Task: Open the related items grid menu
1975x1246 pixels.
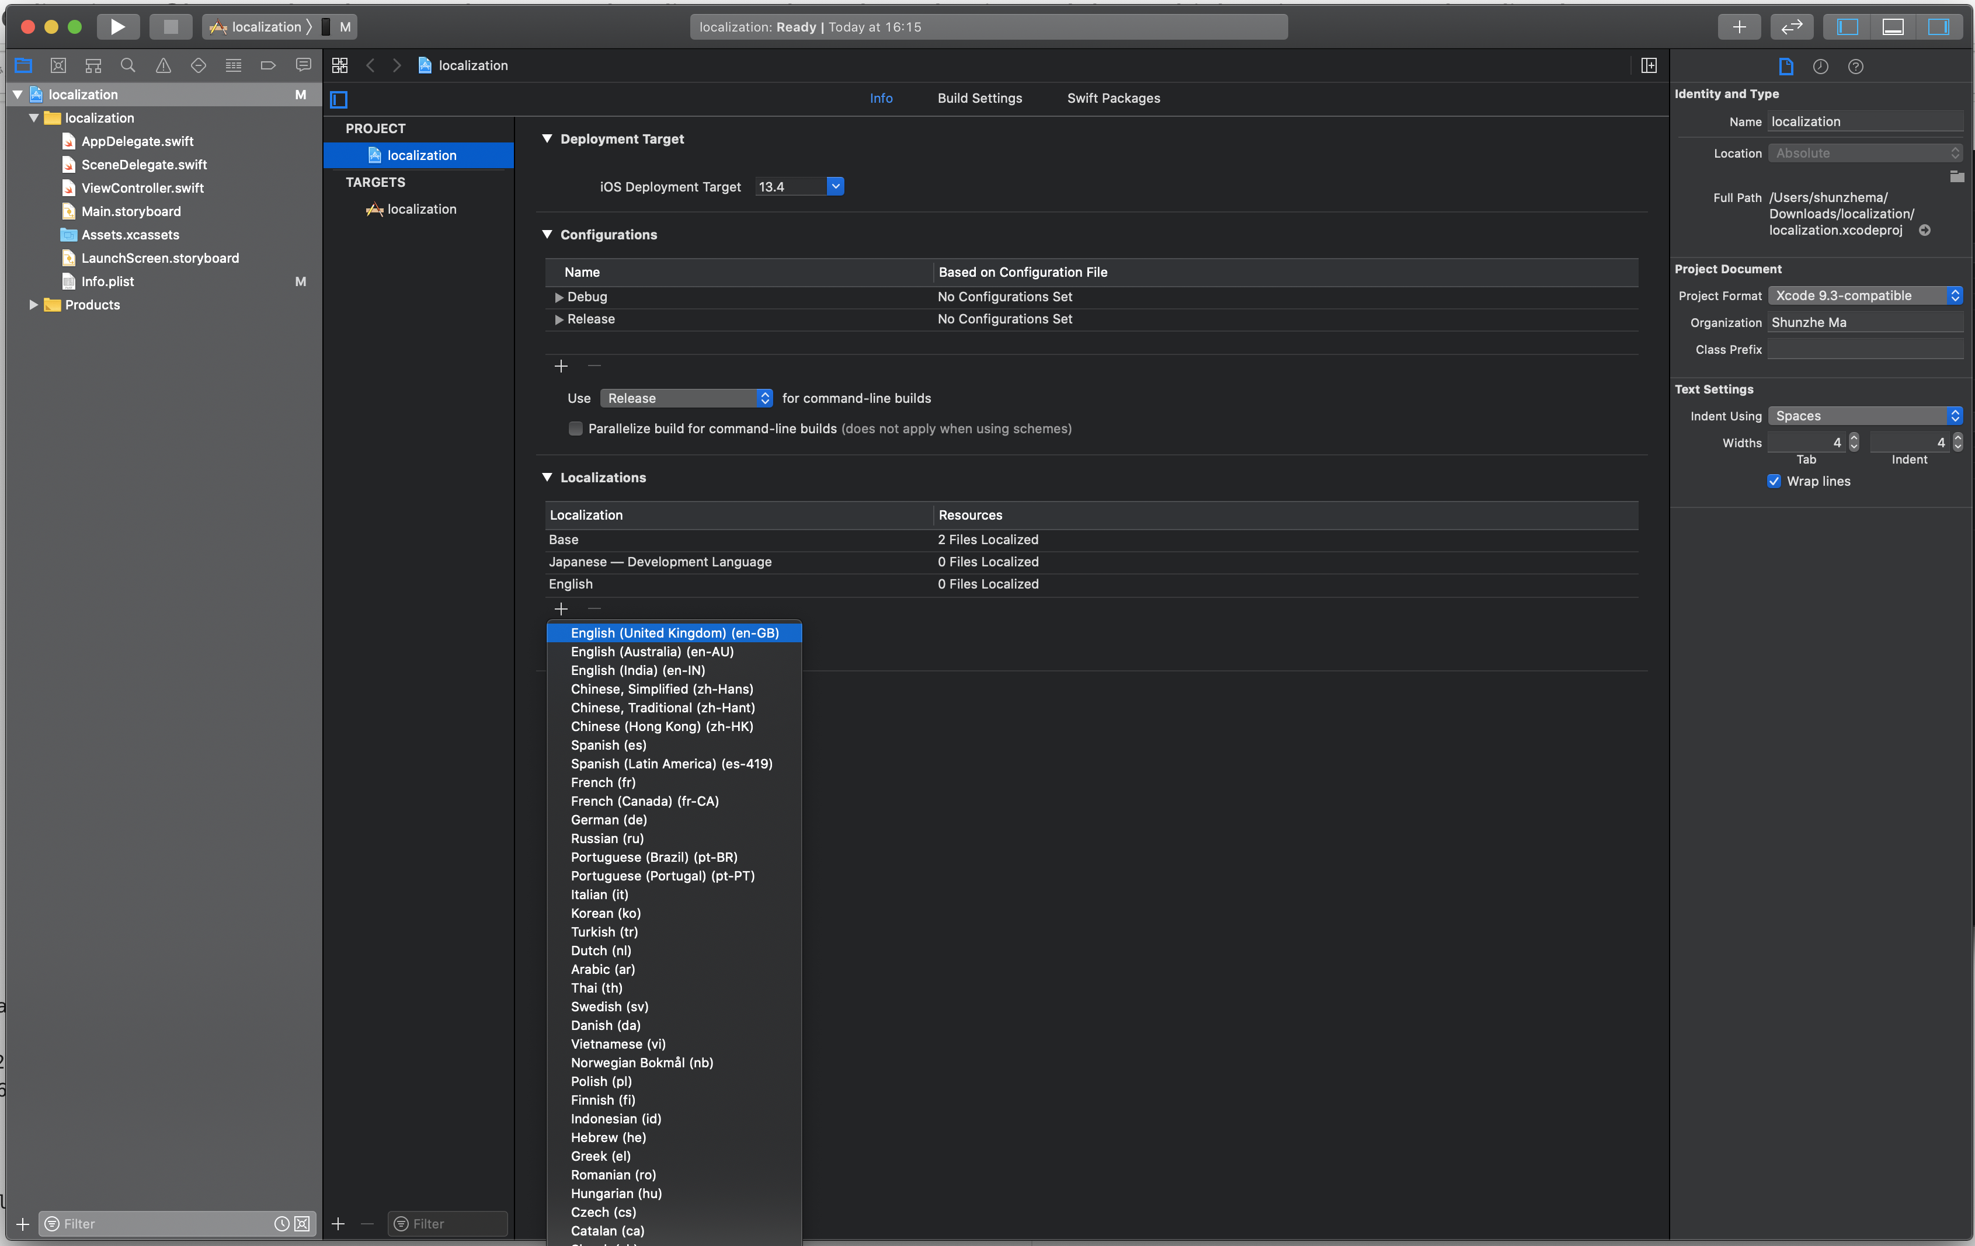Action: (339, 65)
